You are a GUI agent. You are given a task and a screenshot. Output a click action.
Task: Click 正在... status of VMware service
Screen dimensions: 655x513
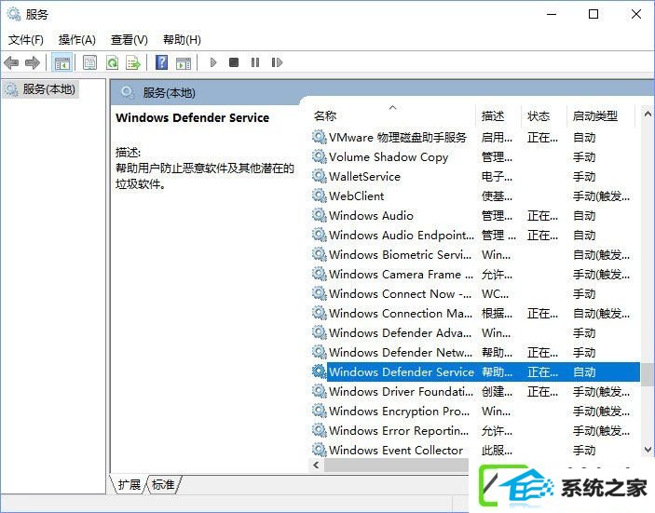tap(542, 138)
